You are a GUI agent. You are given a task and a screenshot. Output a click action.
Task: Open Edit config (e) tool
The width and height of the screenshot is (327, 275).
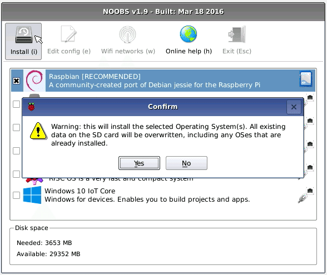click(69, 34)
